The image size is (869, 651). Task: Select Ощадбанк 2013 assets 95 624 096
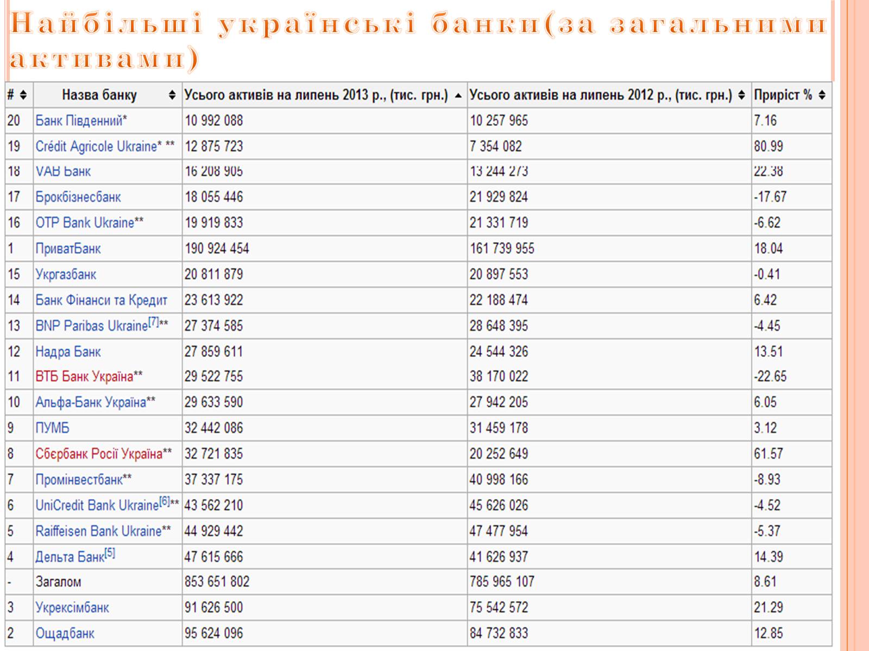pyautogui.click(x=213, y=634)
